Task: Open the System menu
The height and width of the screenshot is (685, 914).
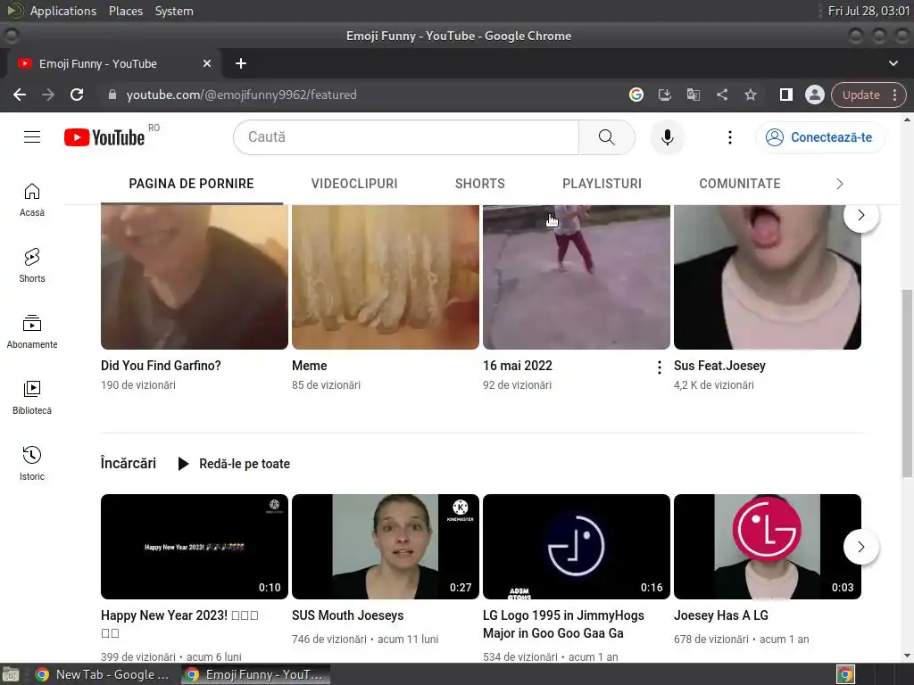Action: (174, 11)
